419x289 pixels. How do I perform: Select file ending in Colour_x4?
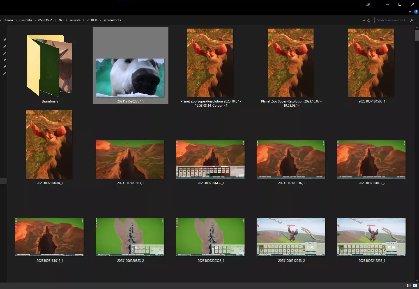click(210, 63)
